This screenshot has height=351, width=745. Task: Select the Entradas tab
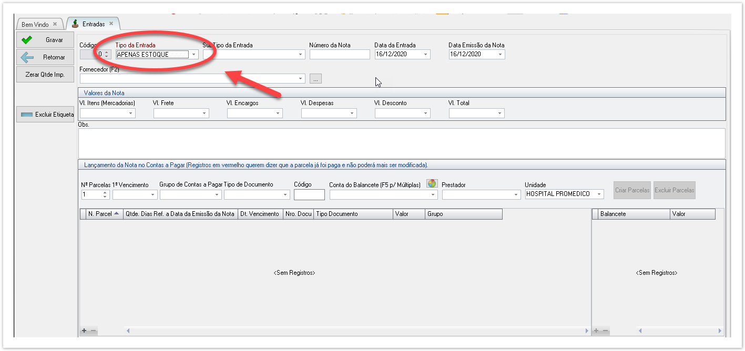point(93,24)
